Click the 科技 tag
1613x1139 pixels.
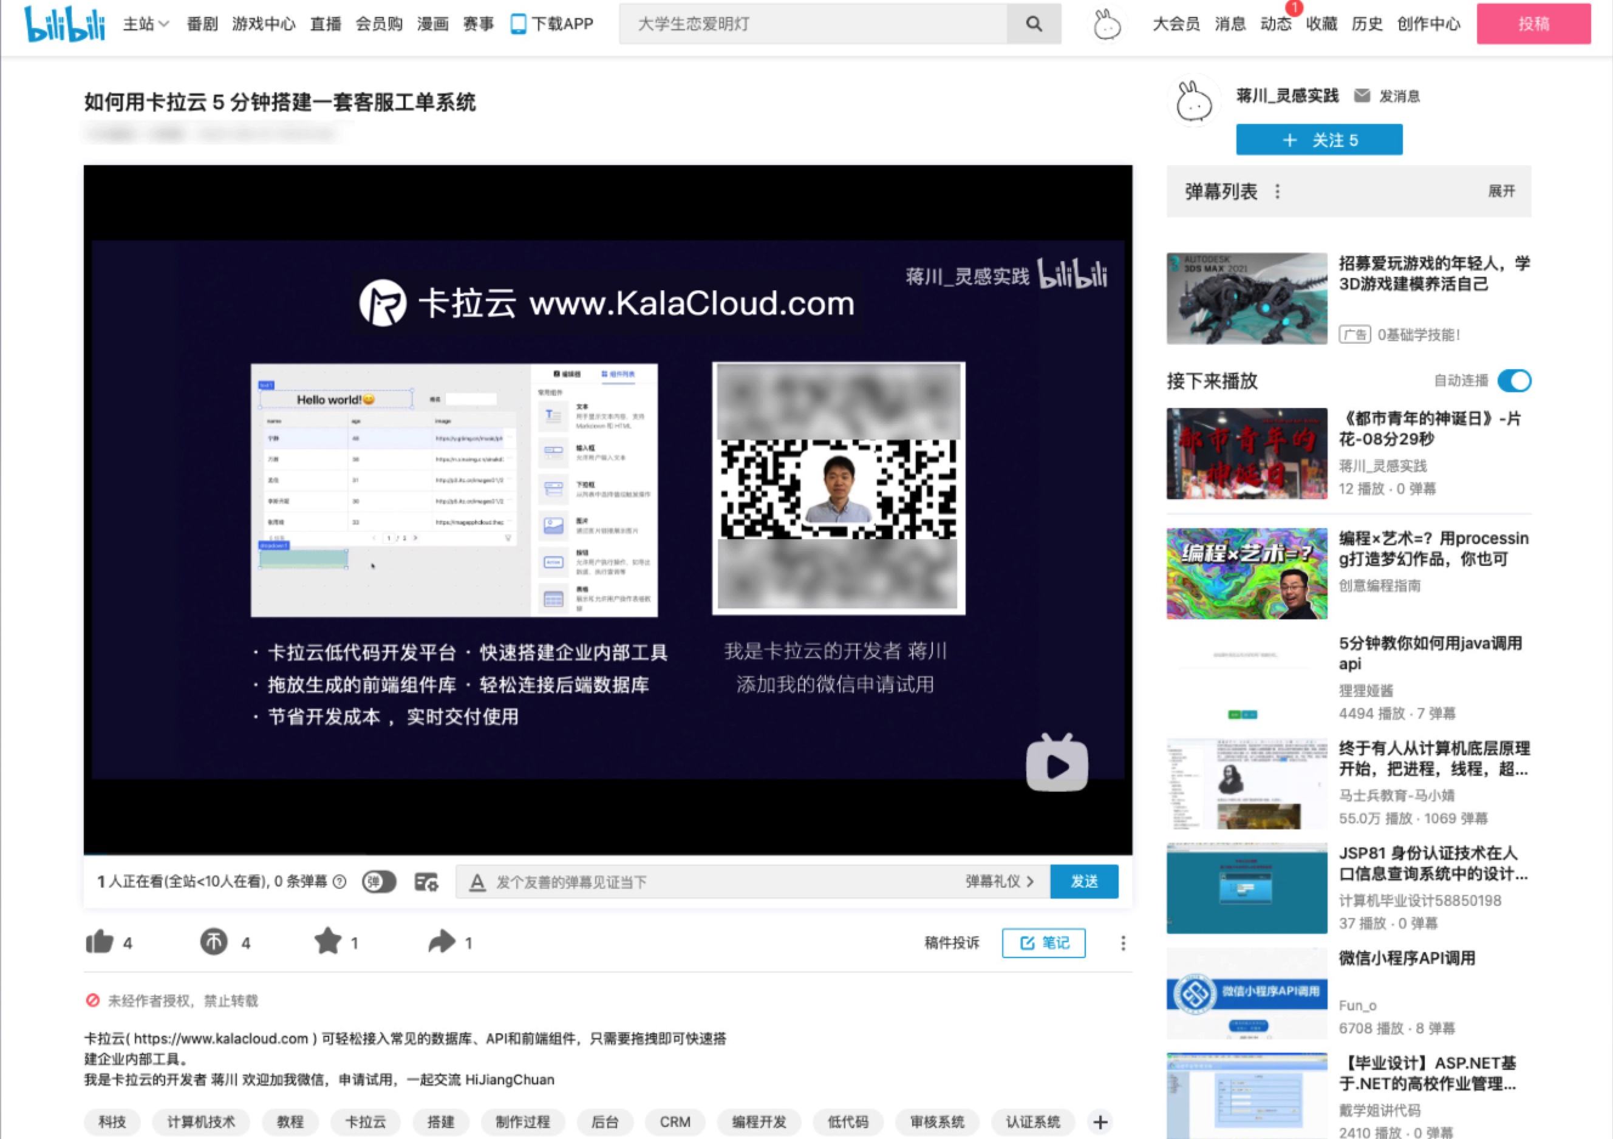(x=112, y=1122)
